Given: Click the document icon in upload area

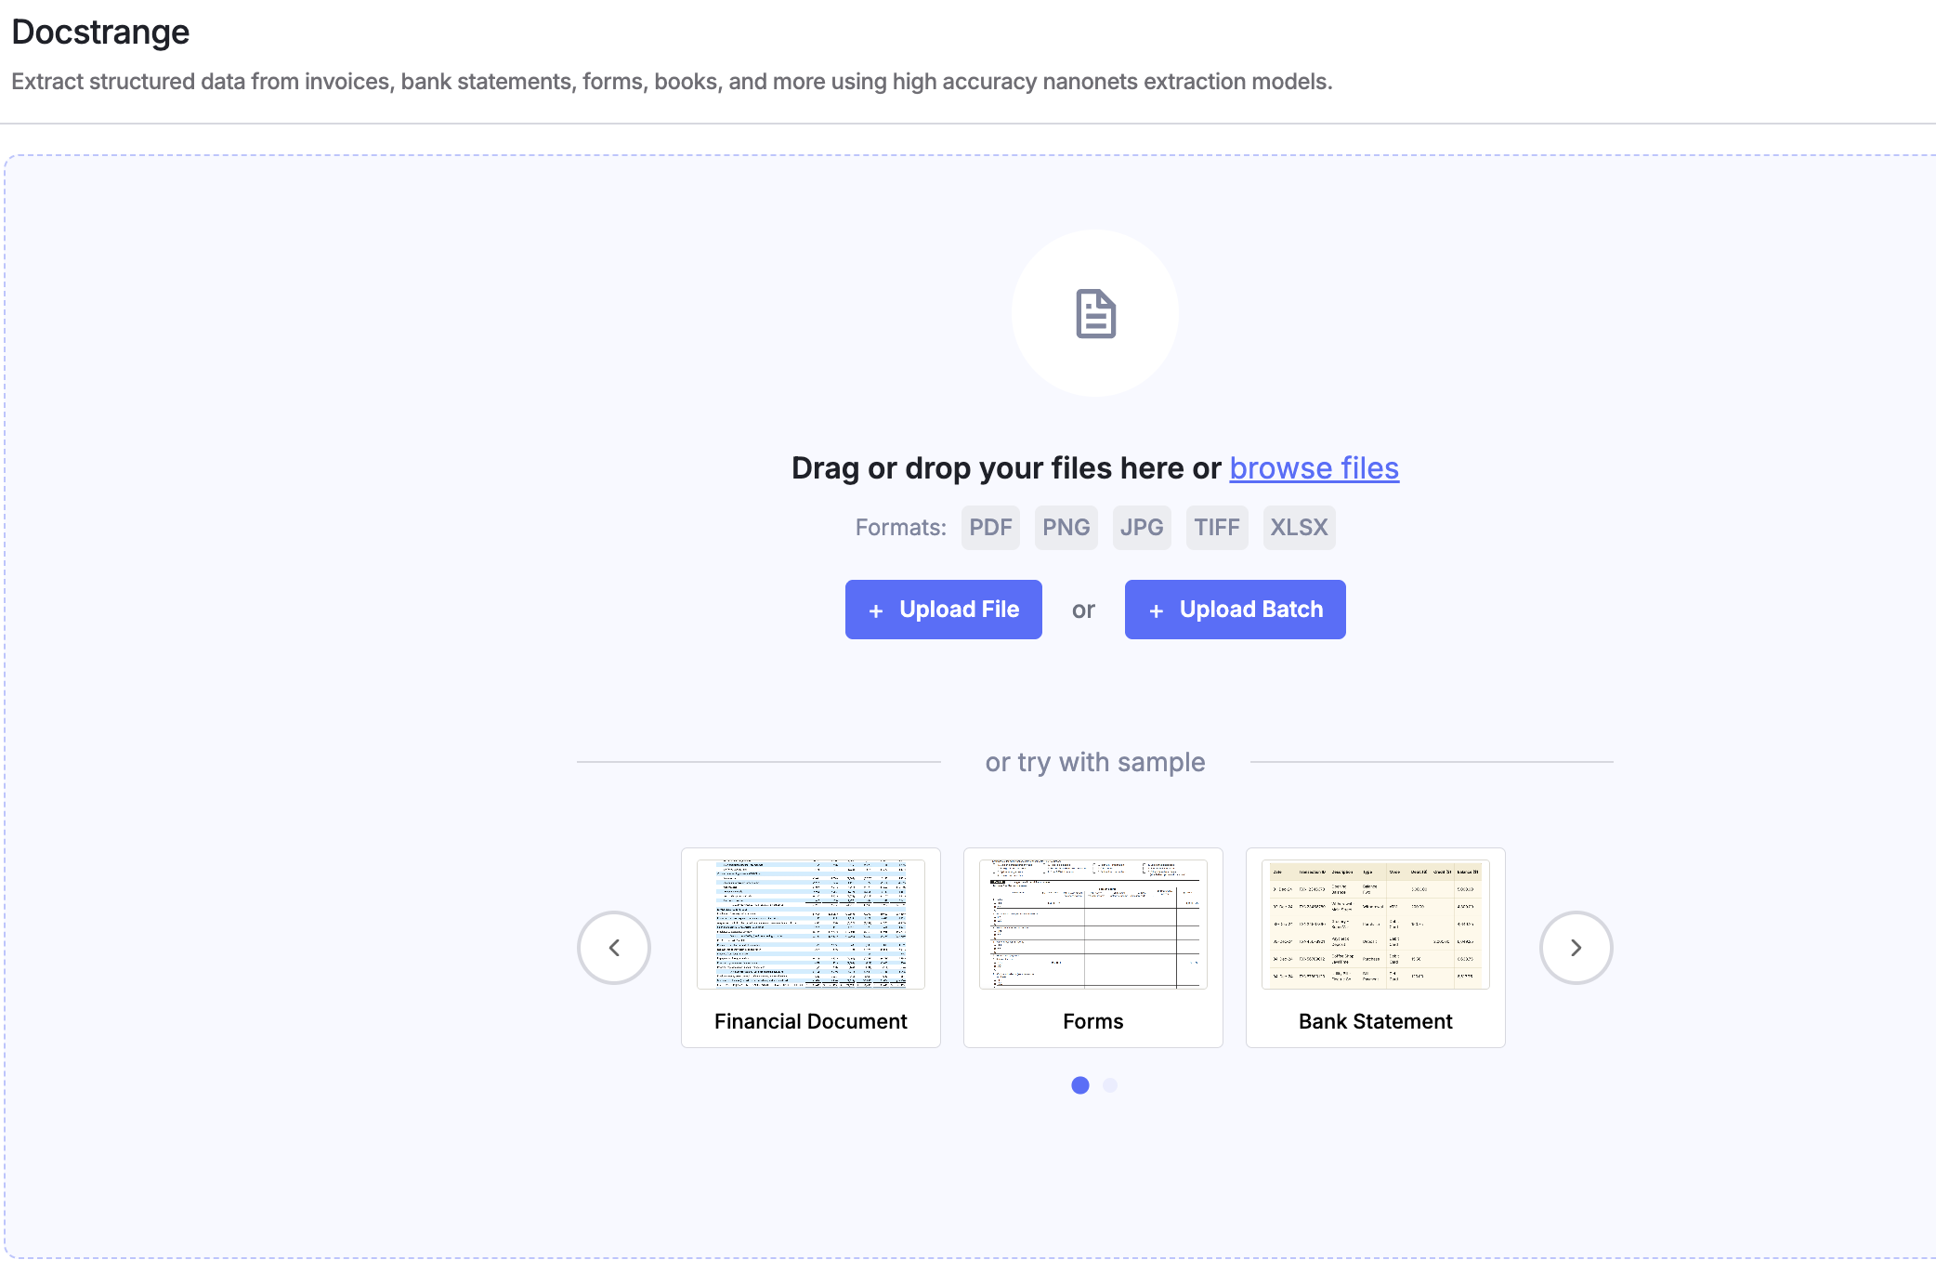Looking at the screenshot, I should coord(1095,314).
